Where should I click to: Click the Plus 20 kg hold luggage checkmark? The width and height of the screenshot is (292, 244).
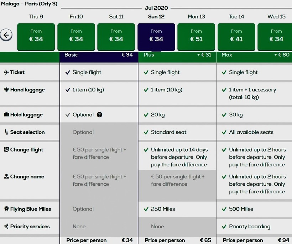[146, 115]
